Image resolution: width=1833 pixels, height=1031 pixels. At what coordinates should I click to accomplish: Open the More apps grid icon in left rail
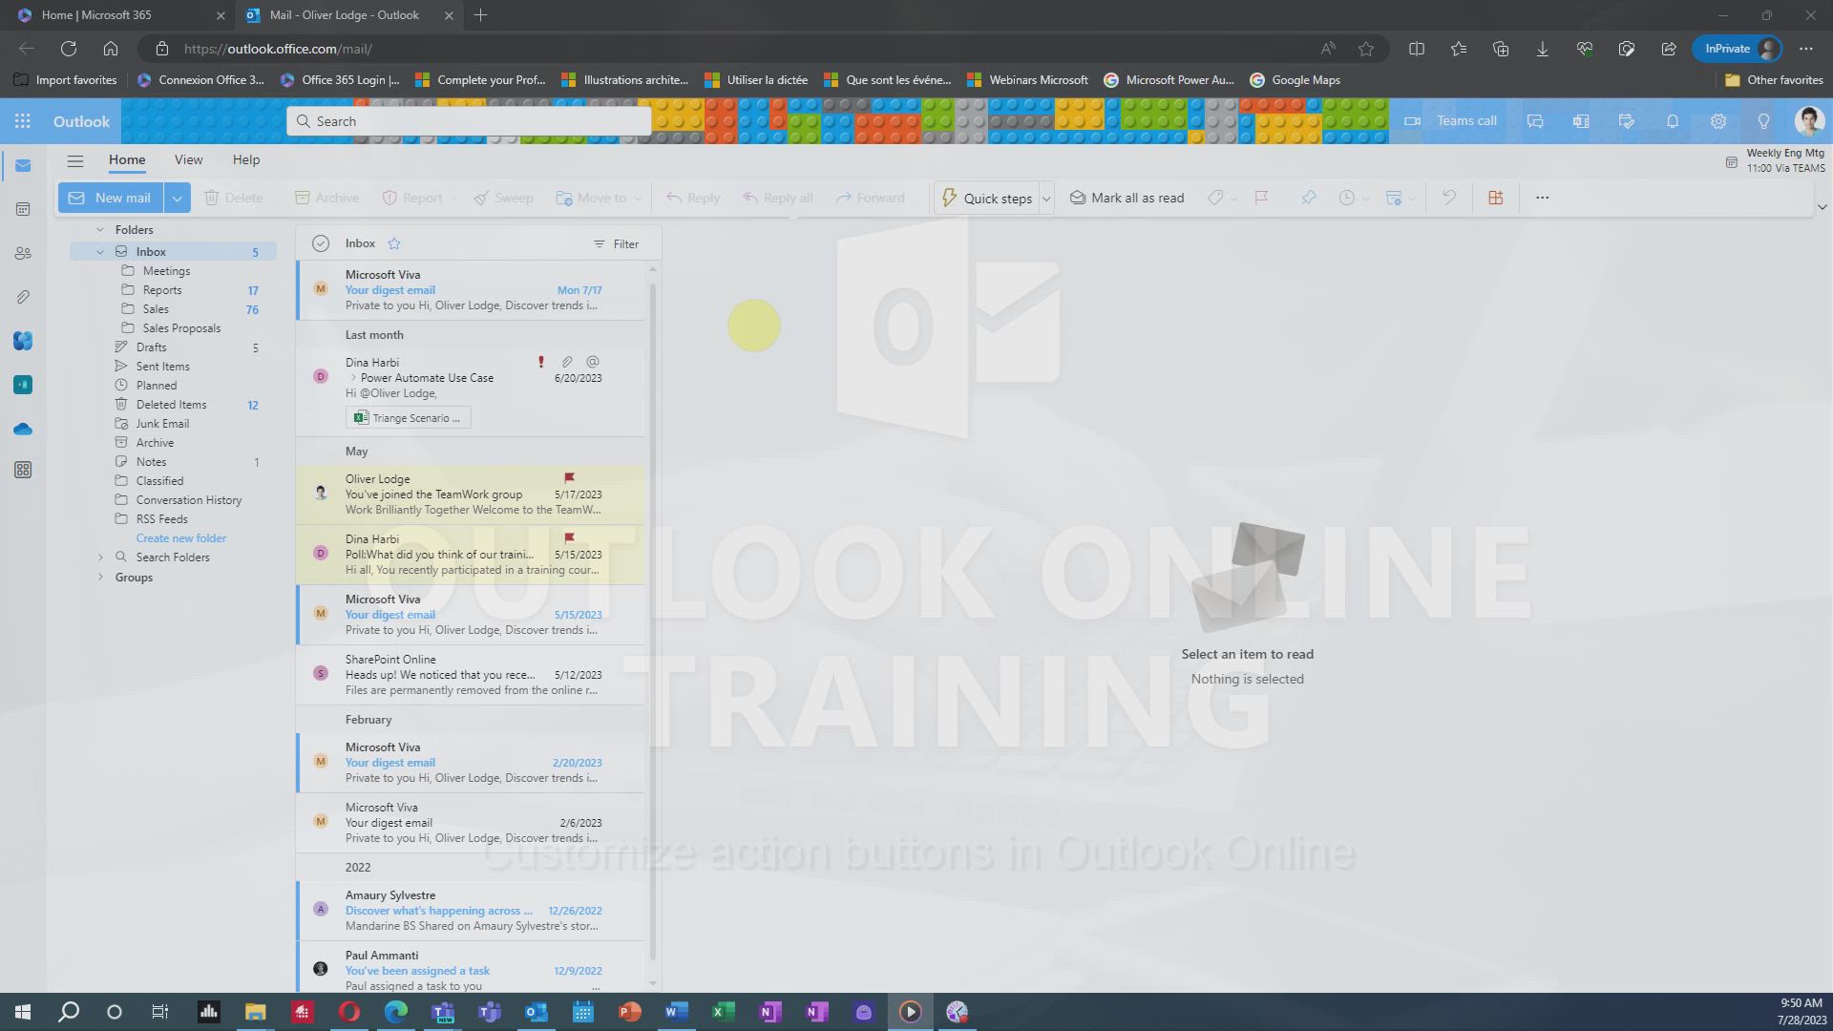23,470
